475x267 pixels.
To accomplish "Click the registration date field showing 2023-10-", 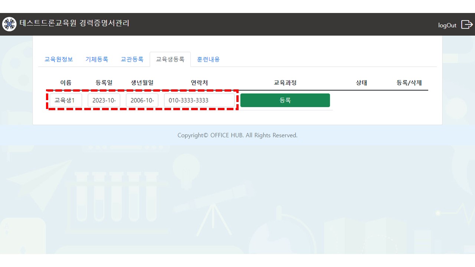I will (x=104, y=100).
